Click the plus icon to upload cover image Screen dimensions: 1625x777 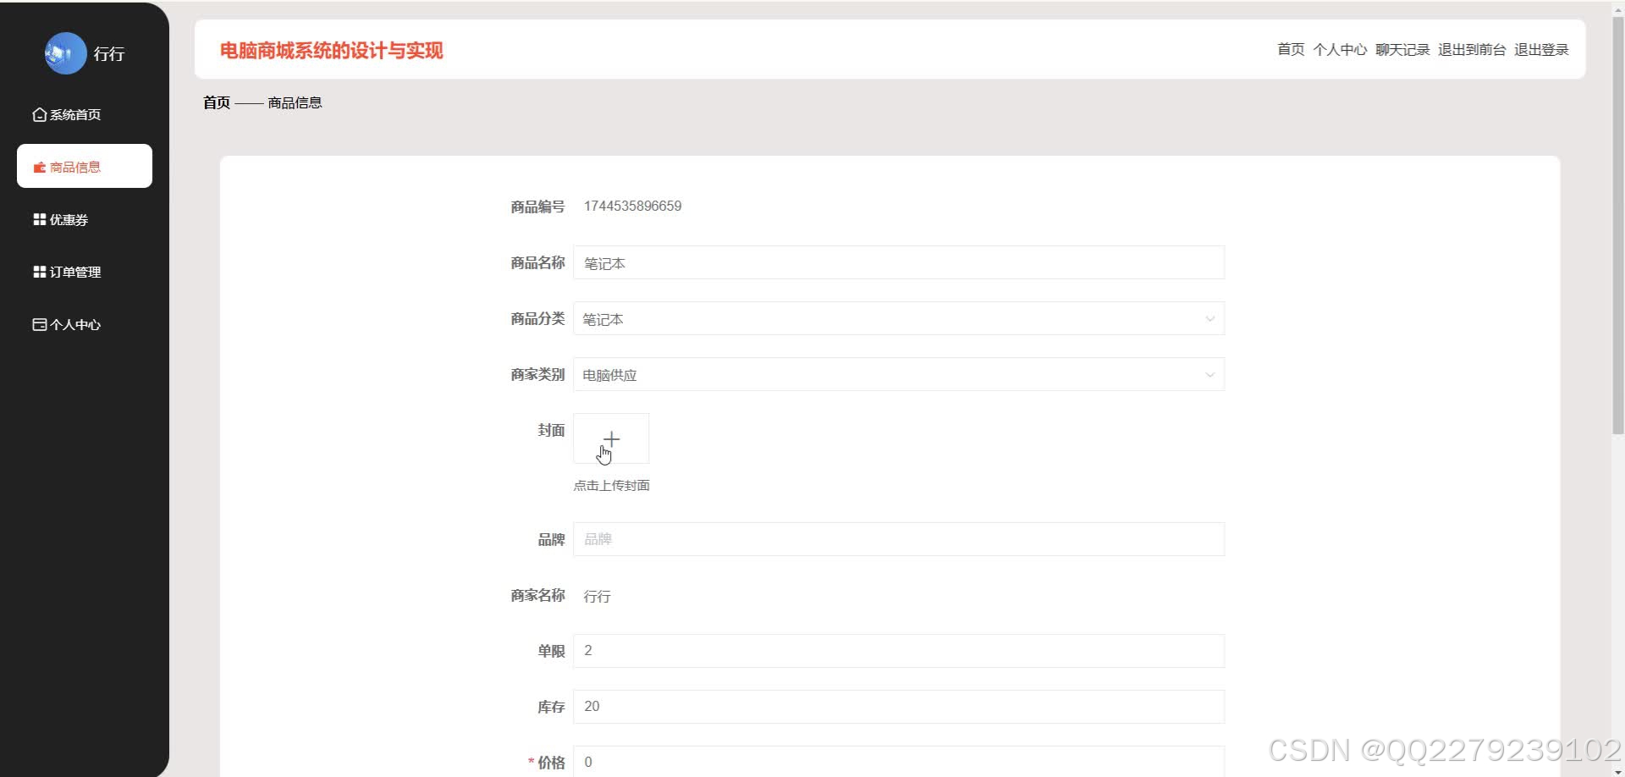[x=611, y=438]
